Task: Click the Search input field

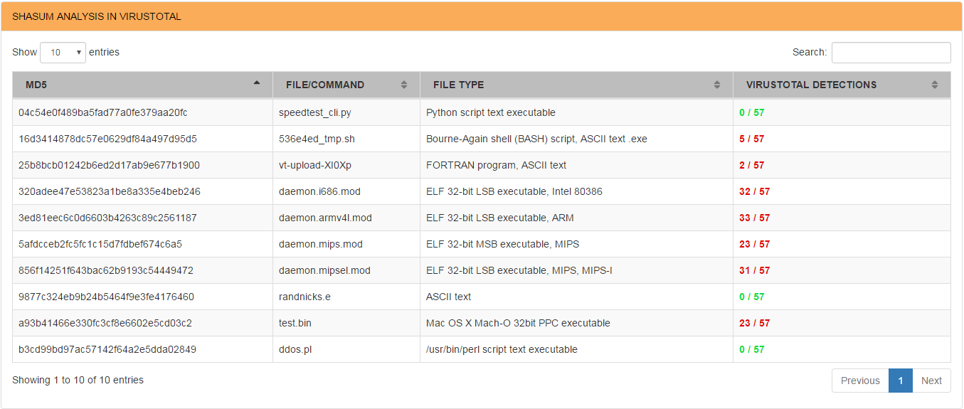Action: 891,53
